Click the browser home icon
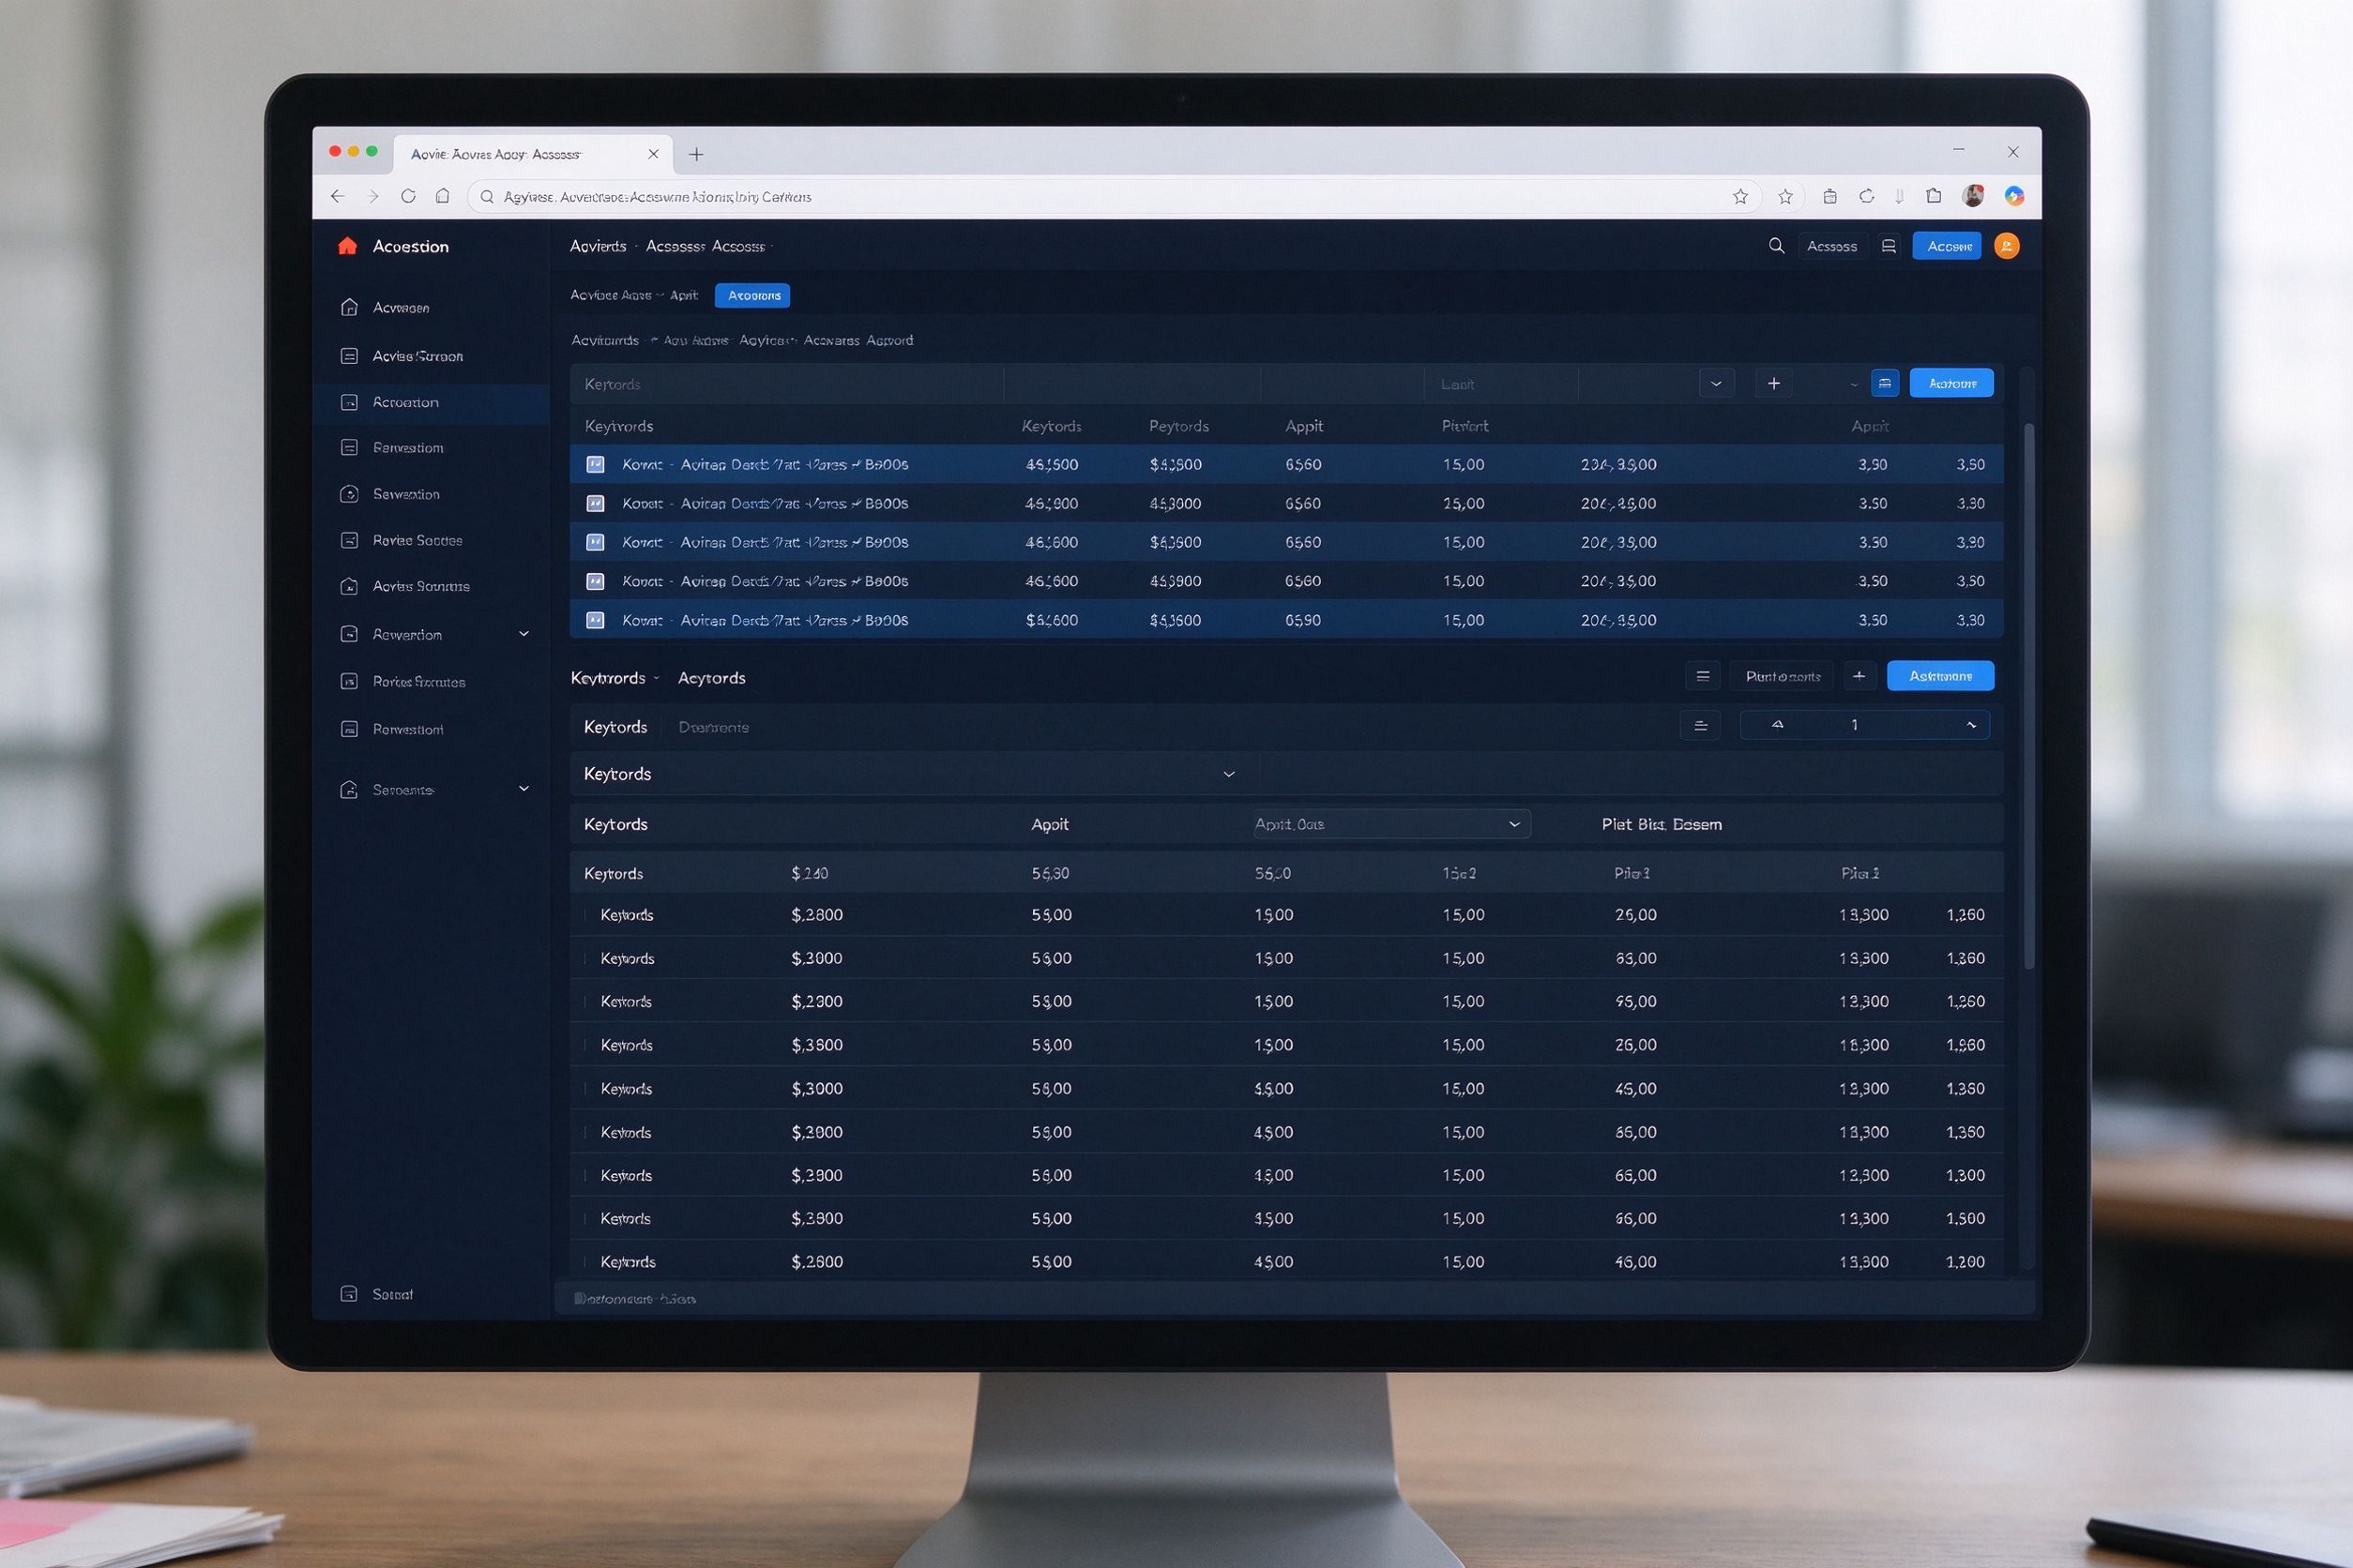Image resolution: width=2353 pixels, height=1568 pixels. click(442, 196)
